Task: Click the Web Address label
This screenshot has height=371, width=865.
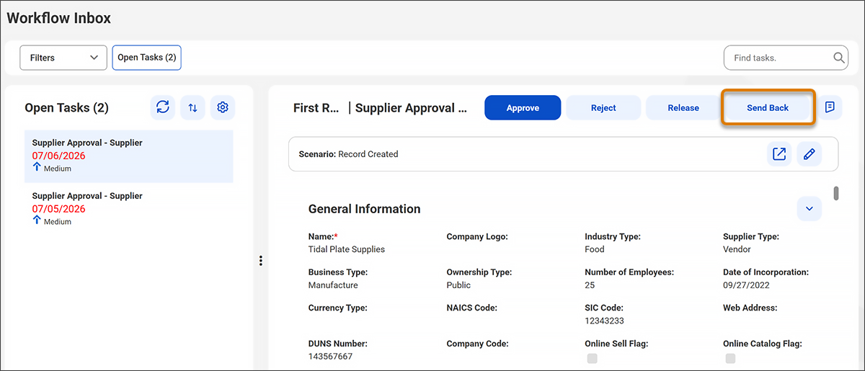Action: click(750, 308)
